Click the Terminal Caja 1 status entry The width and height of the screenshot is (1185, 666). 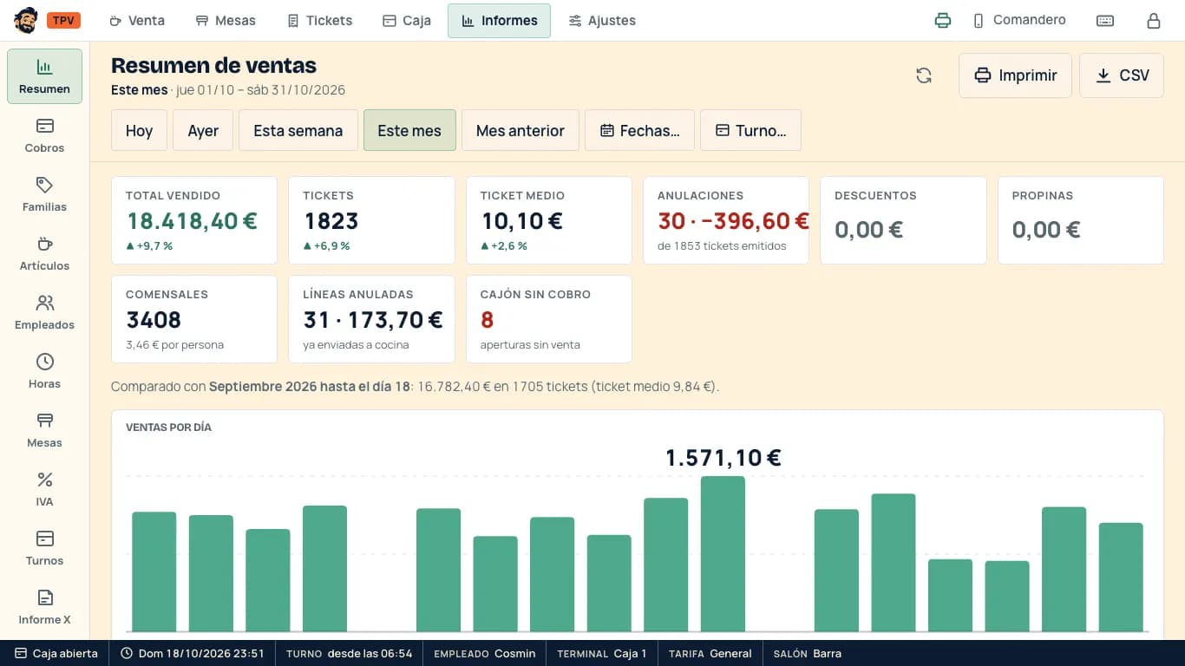coord(602,653)
